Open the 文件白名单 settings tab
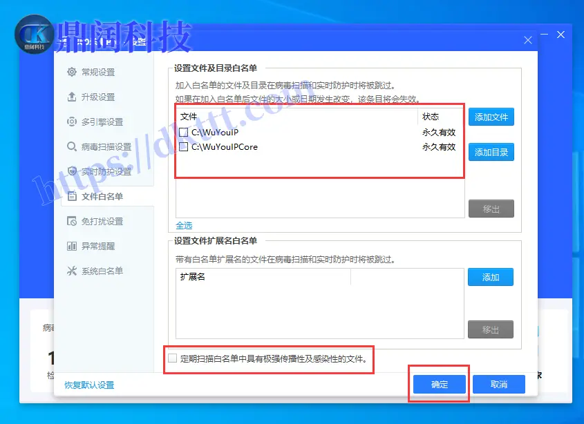Viewport: 584px width, 424px height. 102,196
